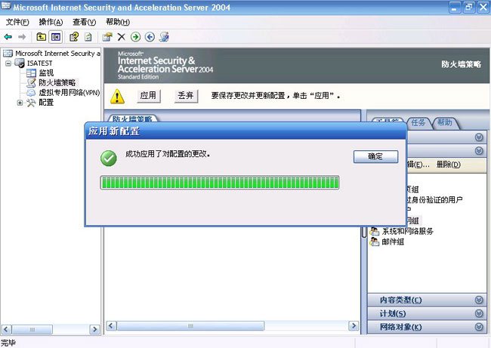Select the 监视 node in the tree

point(46,73)
